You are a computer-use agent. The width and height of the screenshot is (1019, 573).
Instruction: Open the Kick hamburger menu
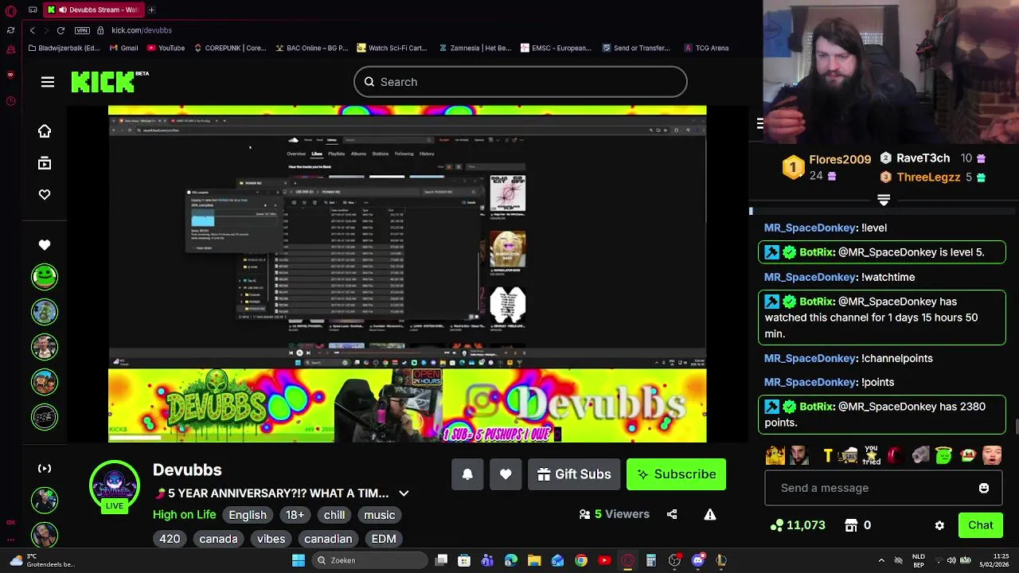click(48, 82)
